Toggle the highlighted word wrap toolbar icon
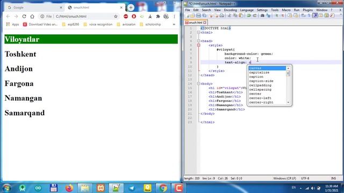 tap(315, 16)
